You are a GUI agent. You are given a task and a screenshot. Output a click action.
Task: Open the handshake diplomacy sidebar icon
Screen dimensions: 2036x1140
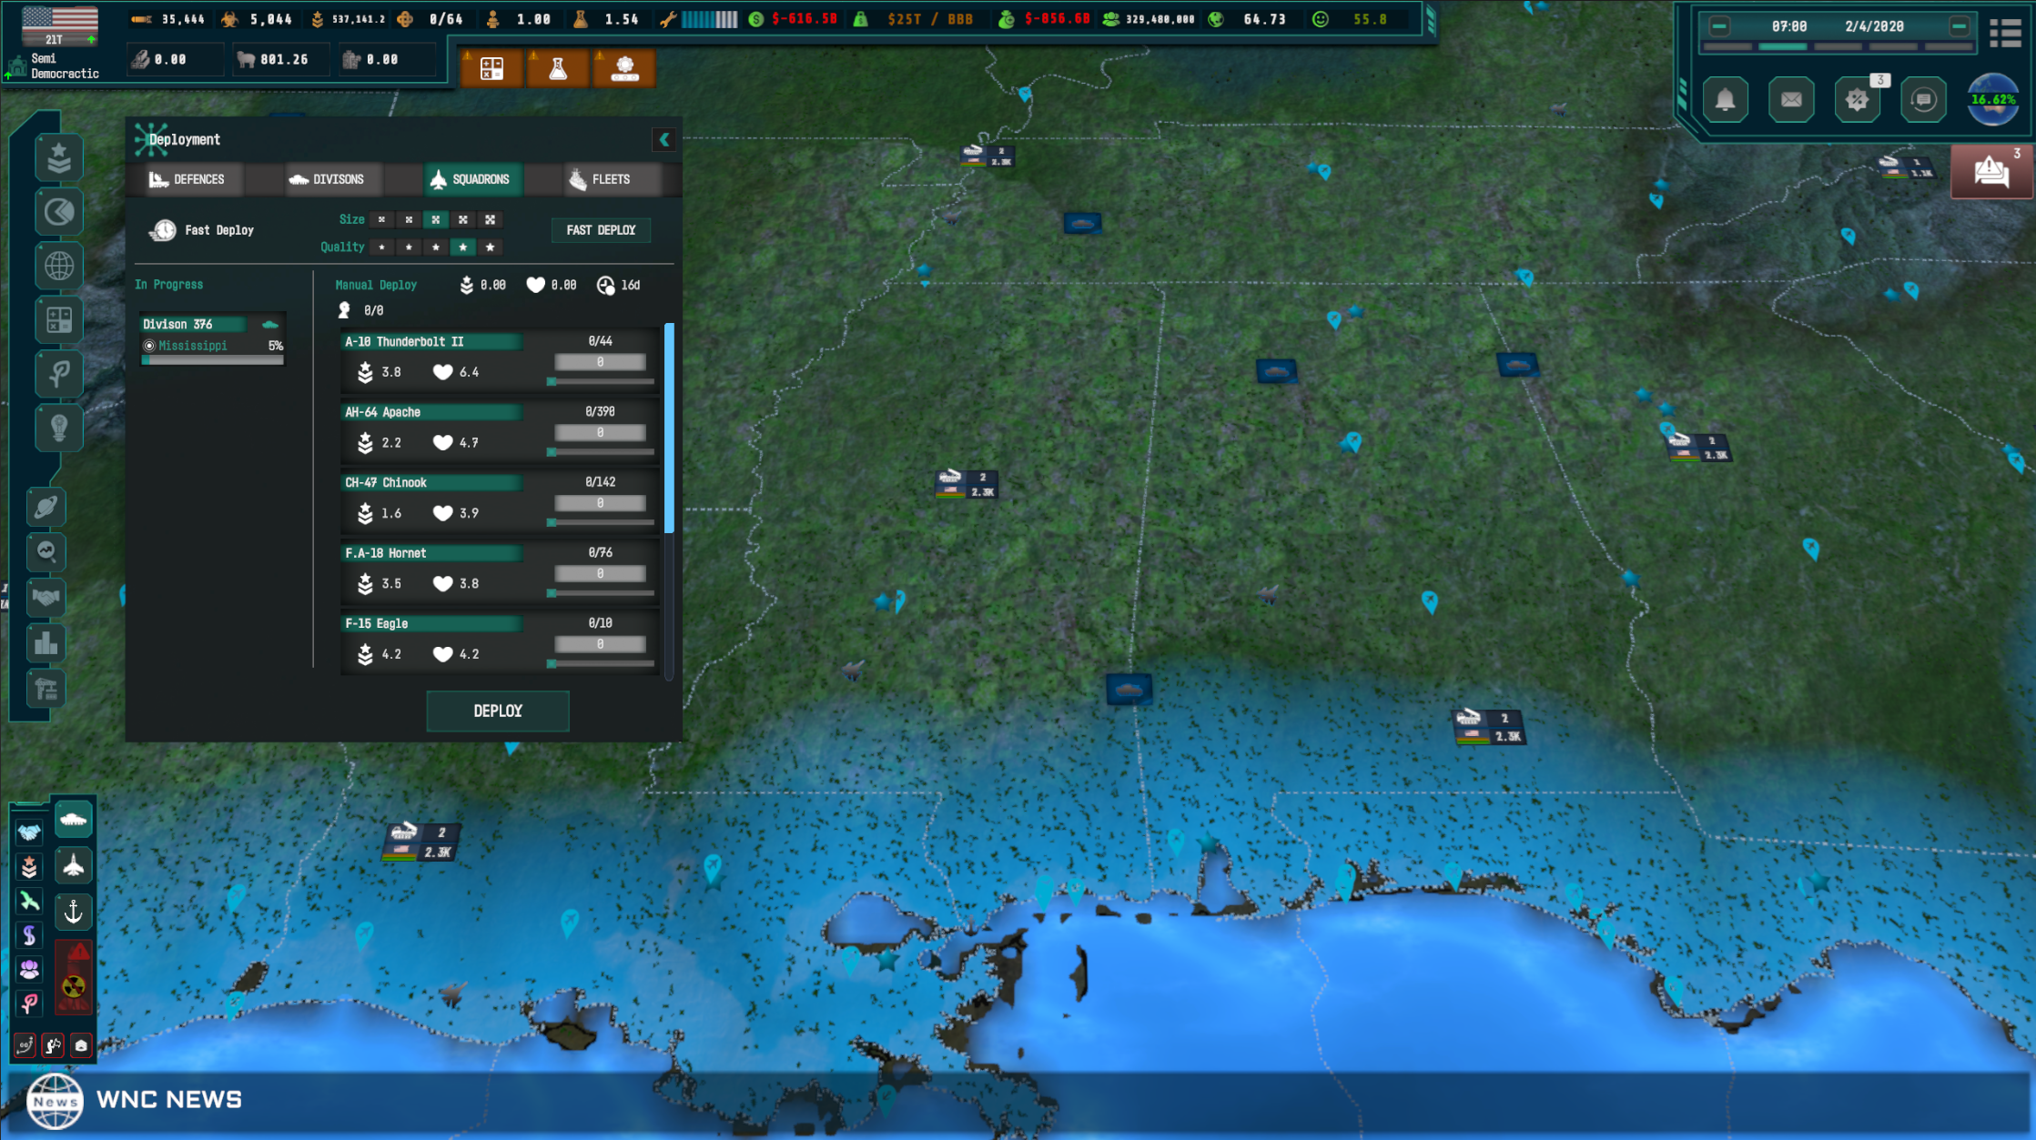coord(46,597)
